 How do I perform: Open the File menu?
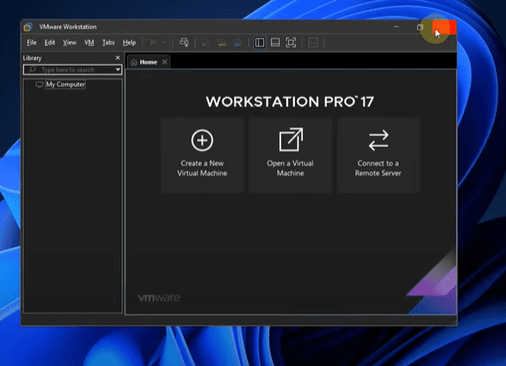point(31,42)
